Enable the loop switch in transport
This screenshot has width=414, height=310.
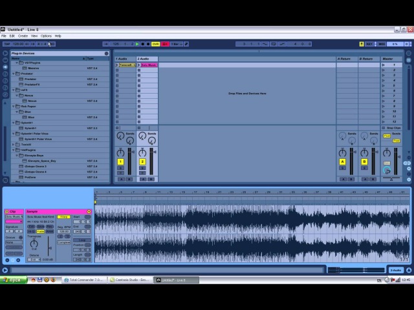pyautogui.click(x=274, y=44)
